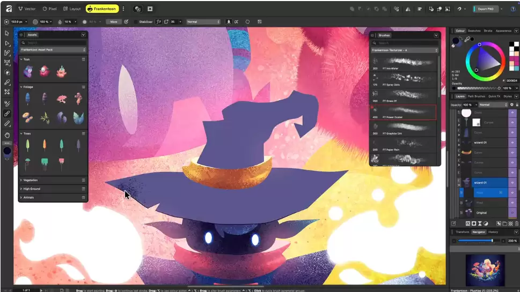
Task: Toggle visibility of selected wizard 01 layer
Action: pyautogui.click(x=512, y=183)
